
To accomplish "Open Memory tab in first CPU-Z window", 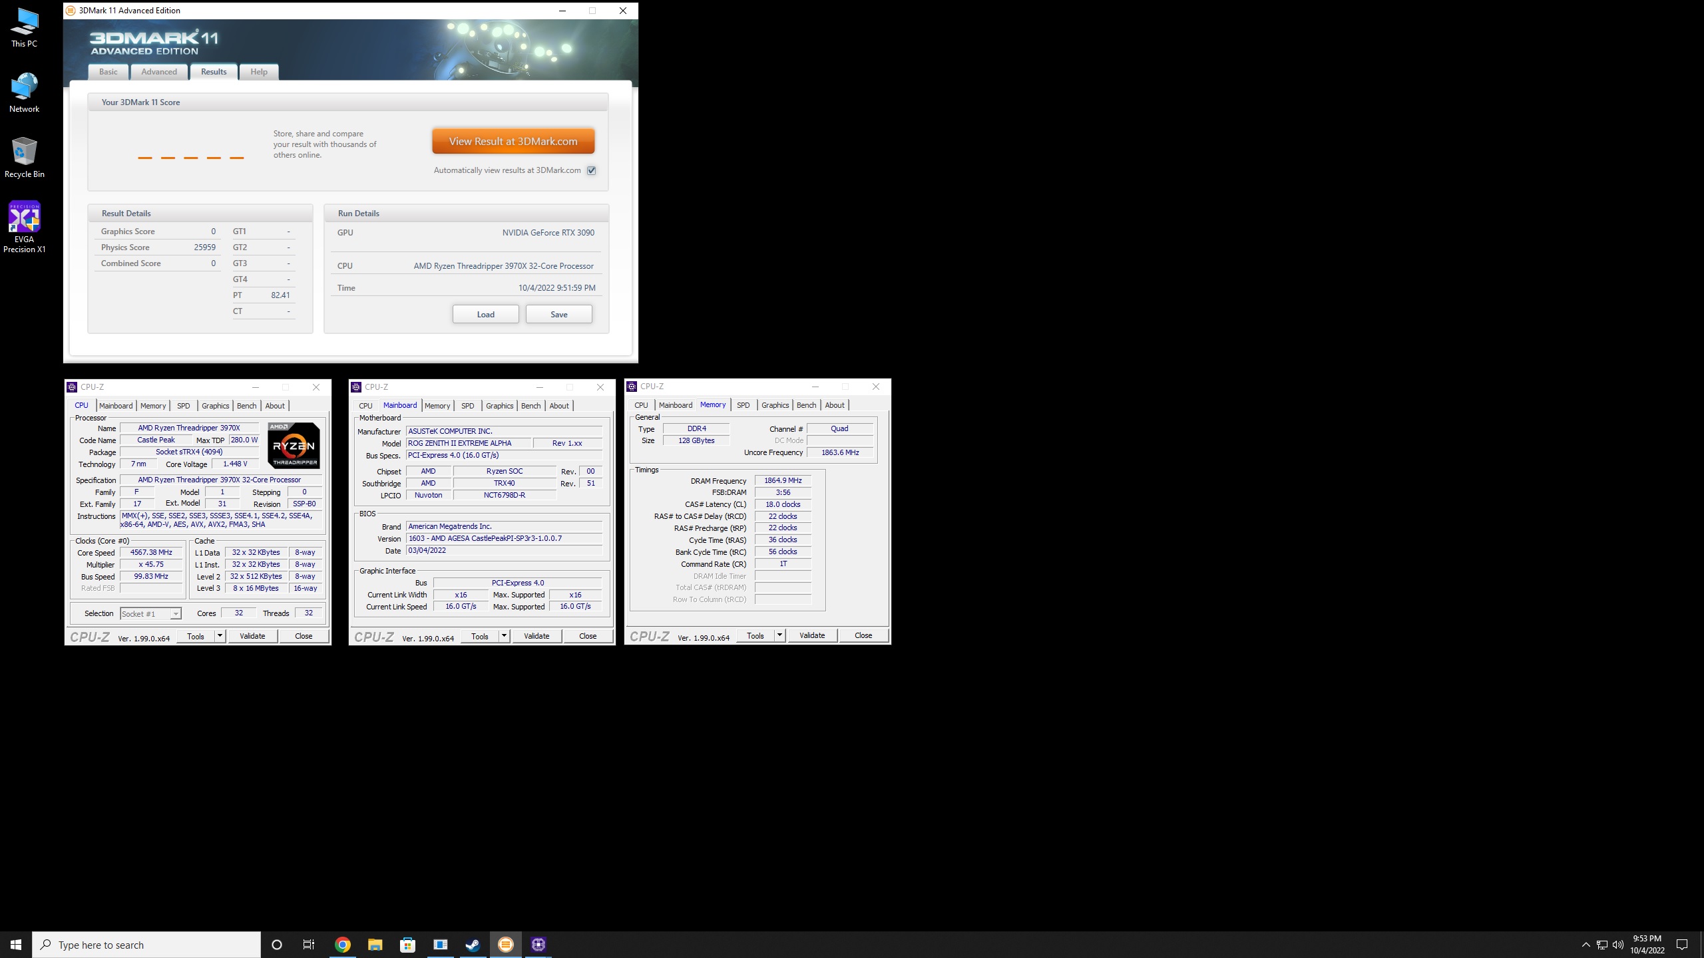I will point(153,406).
